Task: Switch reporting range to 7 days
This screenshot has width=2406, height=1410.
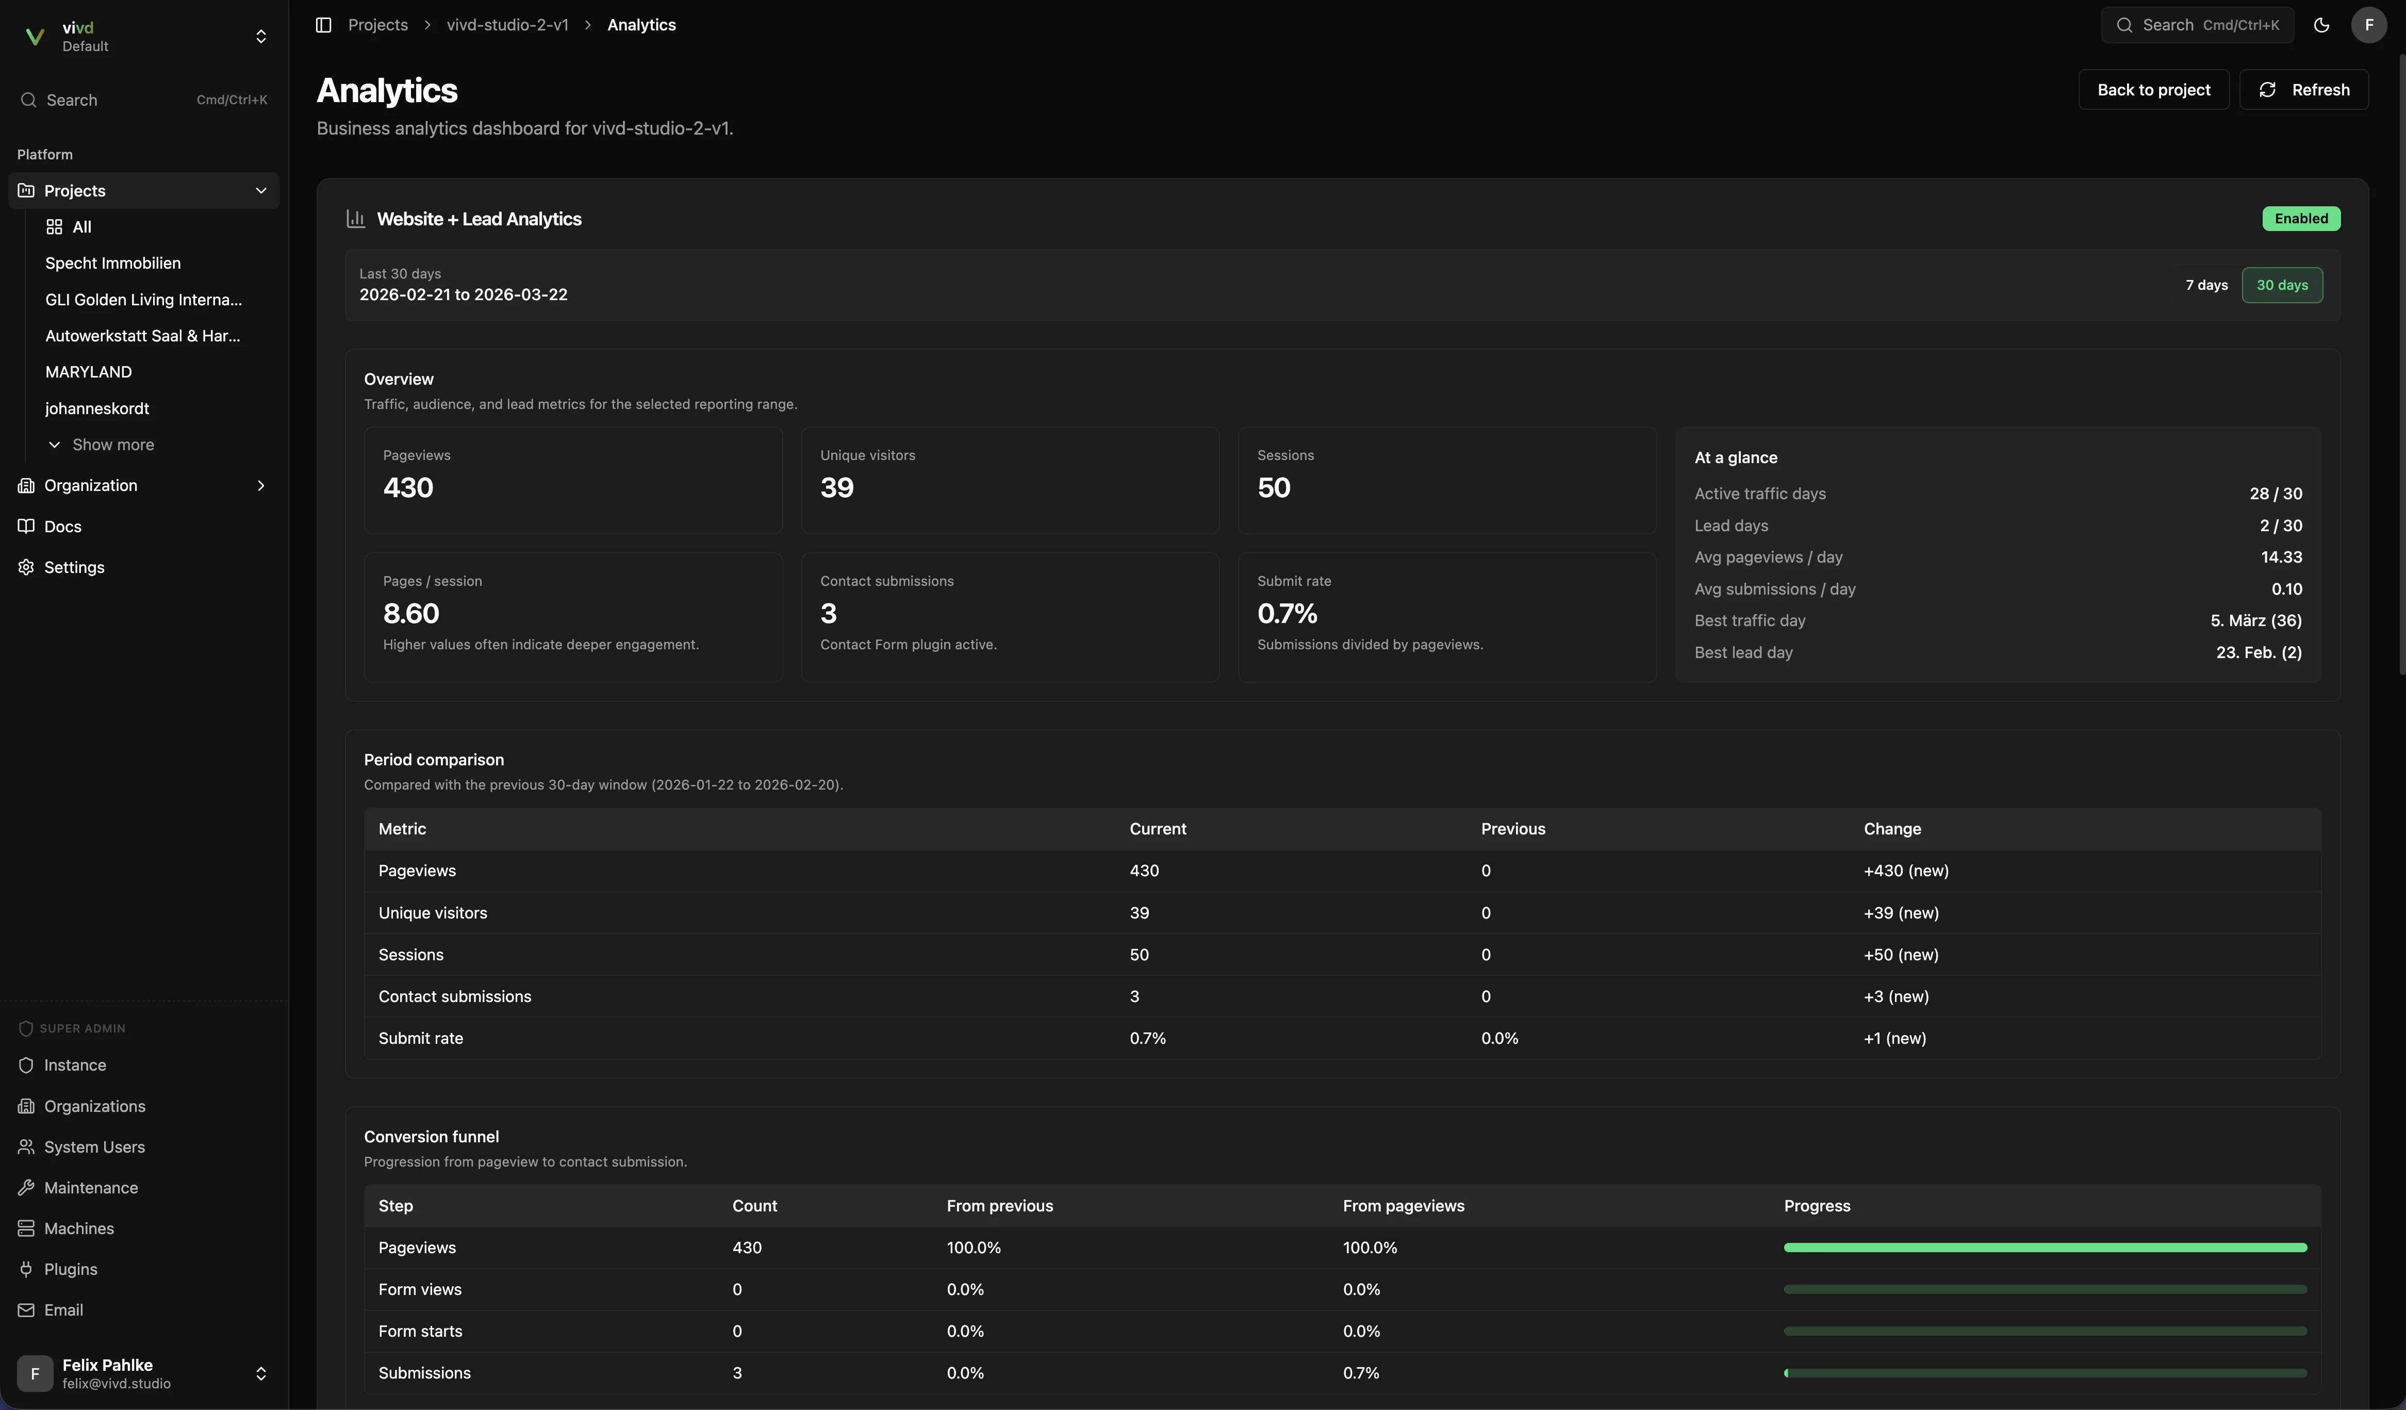Action: (2206, 285)
